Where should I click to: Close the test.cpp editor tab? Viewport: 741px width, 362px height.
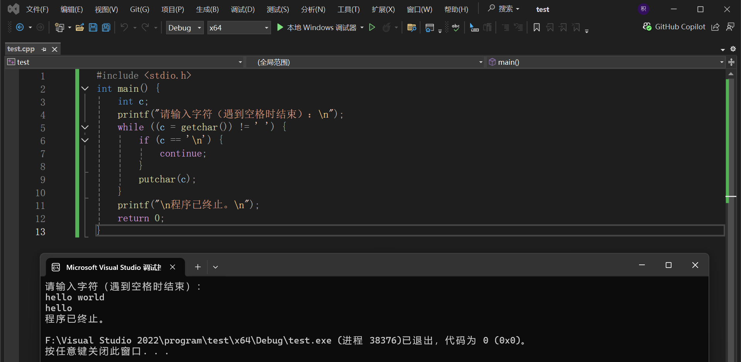coord(54,49)
